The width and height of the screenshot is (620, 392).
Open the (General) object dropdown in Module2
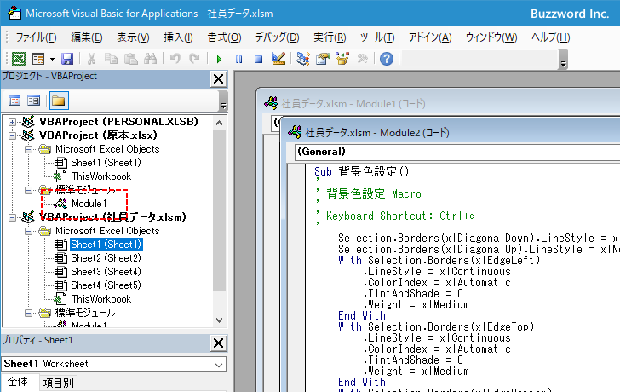tap(457, 152)
